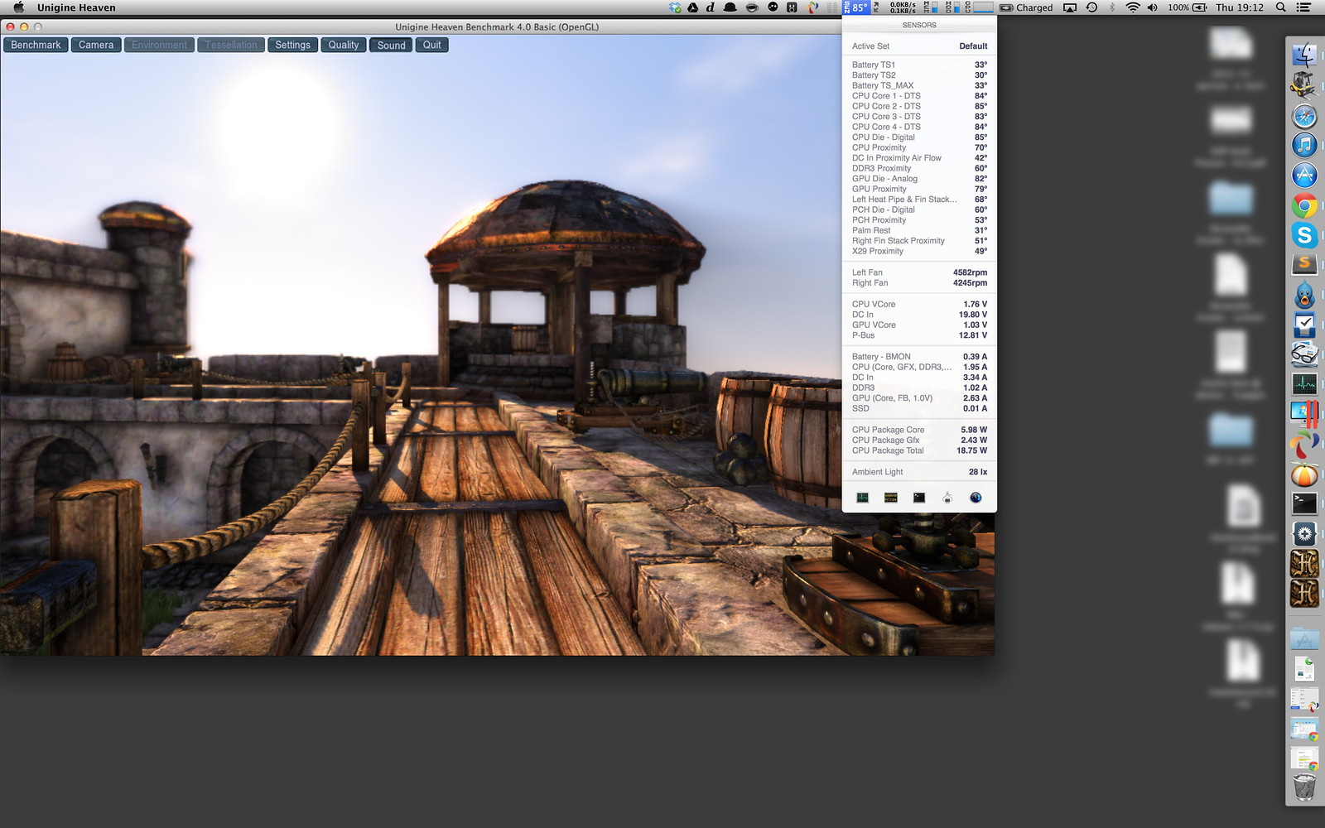Open the Camera mode dropdown

[x=96, y=45]
